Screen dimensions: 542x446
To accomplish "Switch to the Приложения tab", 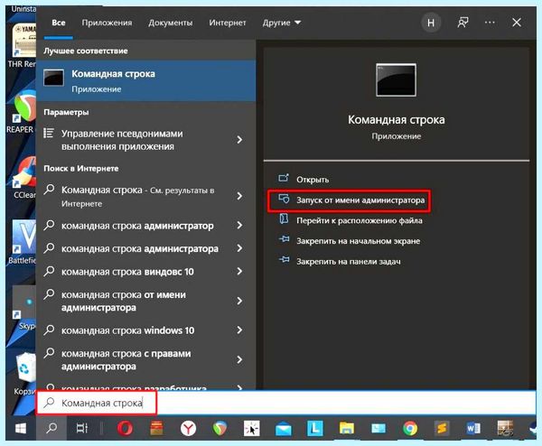I will tap(107, 23).
